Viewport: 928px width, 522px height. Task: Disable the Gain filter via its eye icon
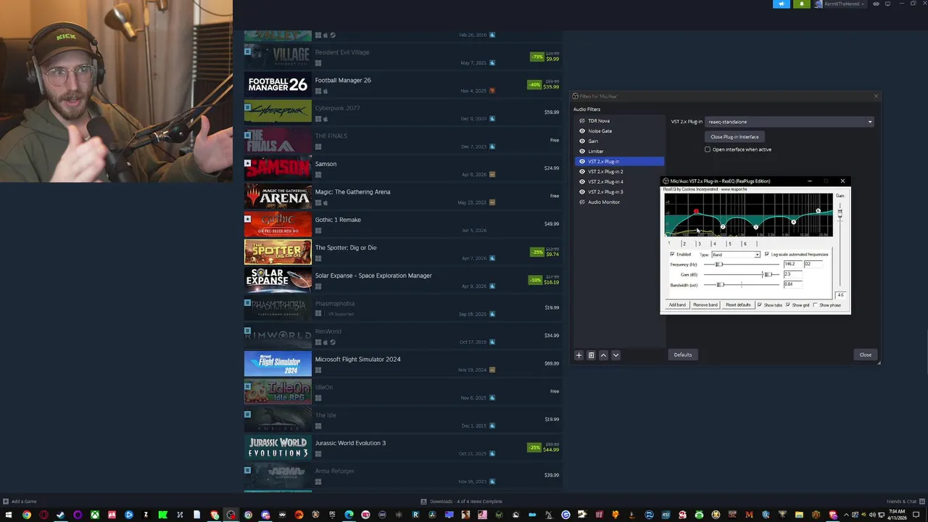(x=581, y=141)
